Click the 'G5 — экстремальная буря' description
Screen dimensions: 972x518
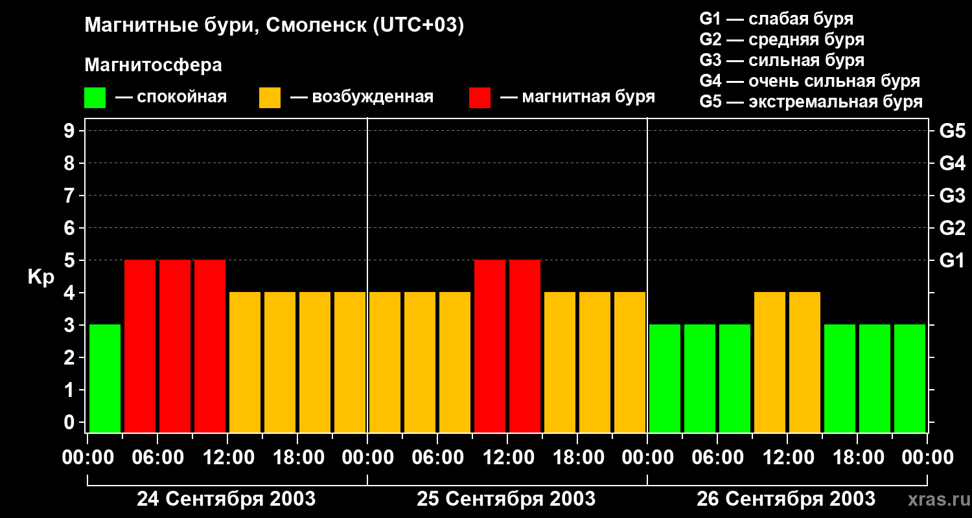(811, 102)
